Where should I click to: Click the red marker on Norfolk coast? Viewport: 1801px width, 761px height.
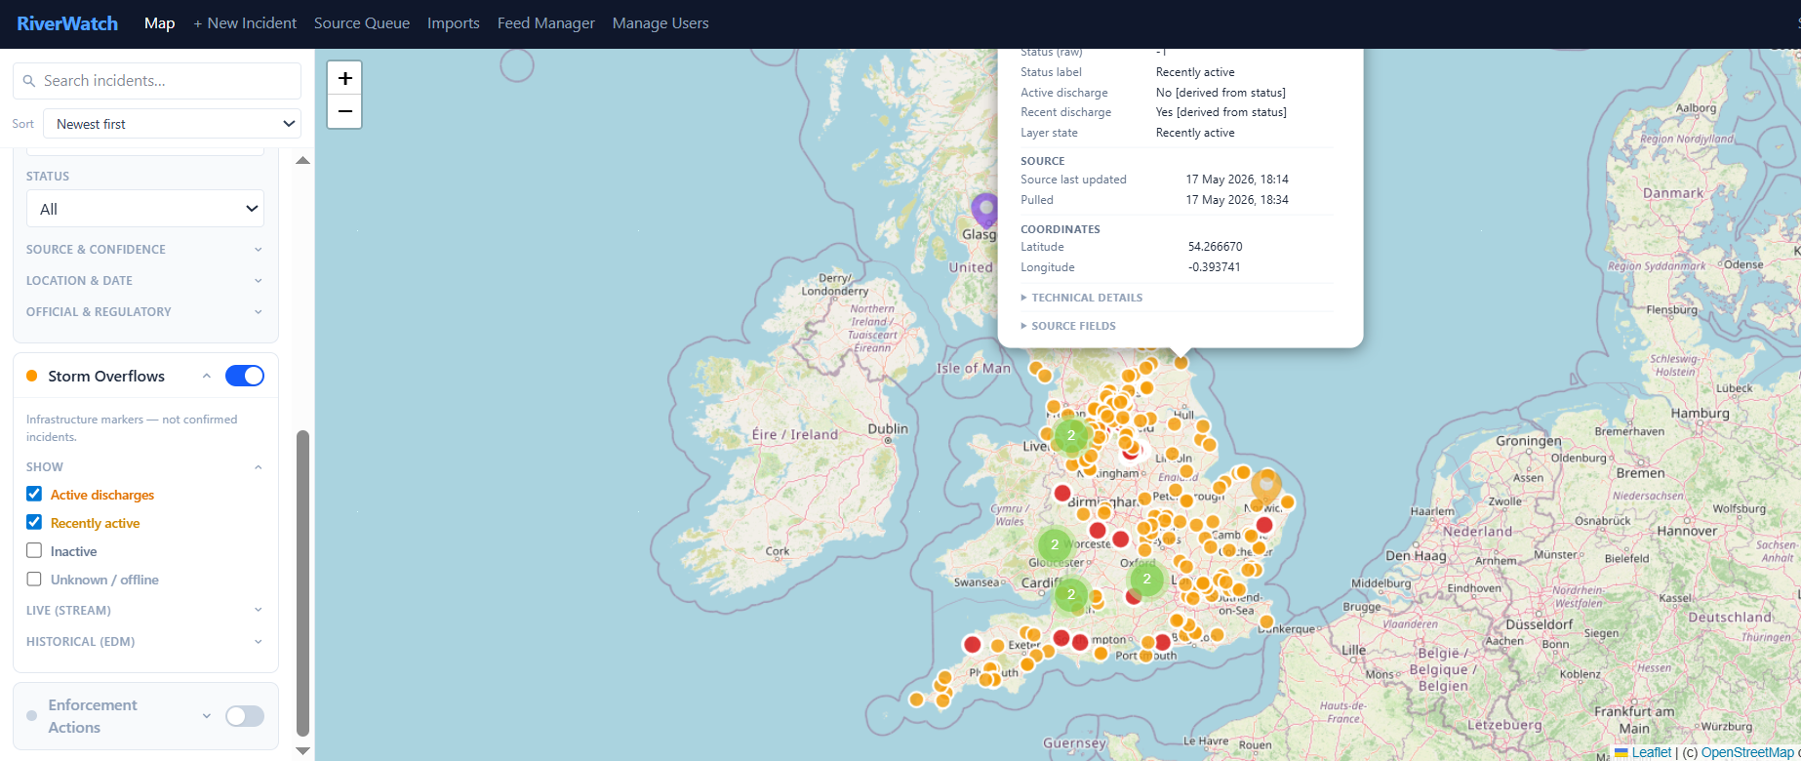[x=1264, y=525]
